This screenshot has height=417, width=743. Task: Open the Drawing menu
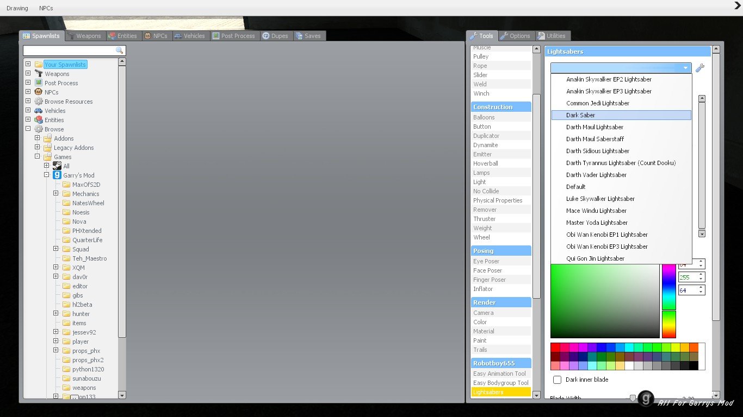coord(17,8)
